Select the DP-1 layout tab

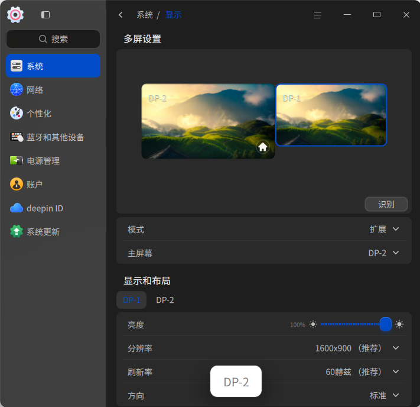coord(131,300)
